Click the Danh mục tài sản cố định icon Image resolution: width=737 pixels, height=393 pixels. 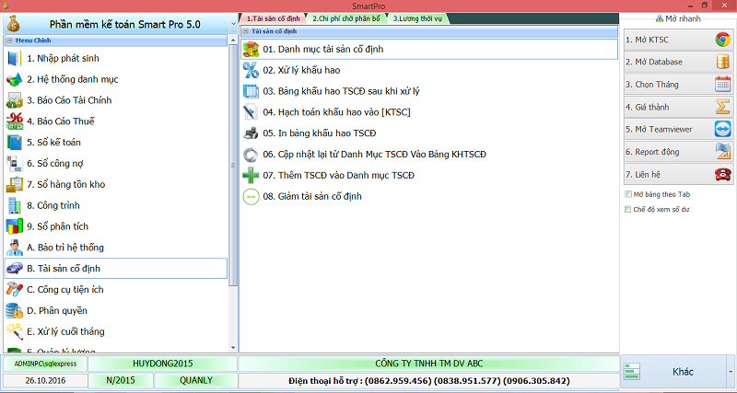[251, 50]
